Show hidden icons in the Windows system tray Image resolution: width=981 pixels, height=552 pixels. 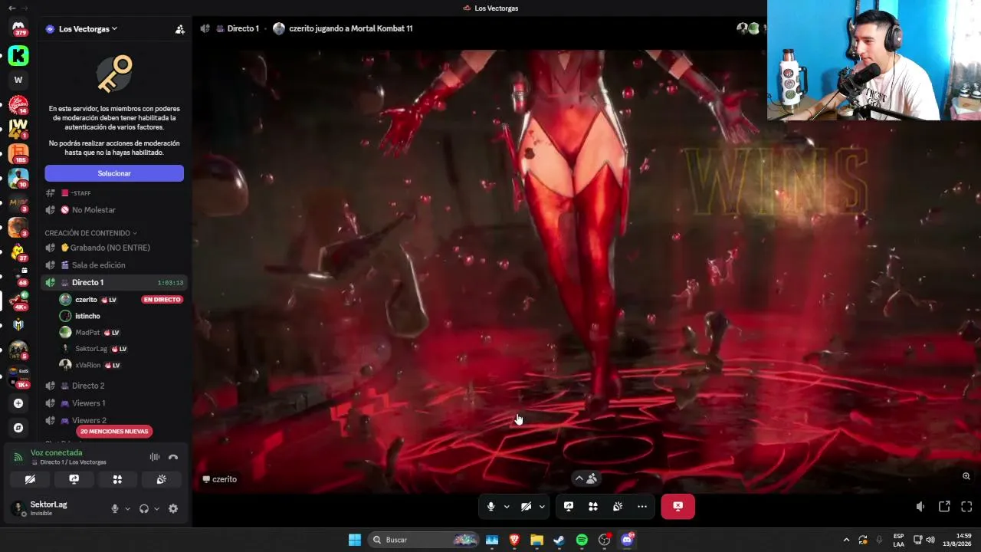coord(846,540)
